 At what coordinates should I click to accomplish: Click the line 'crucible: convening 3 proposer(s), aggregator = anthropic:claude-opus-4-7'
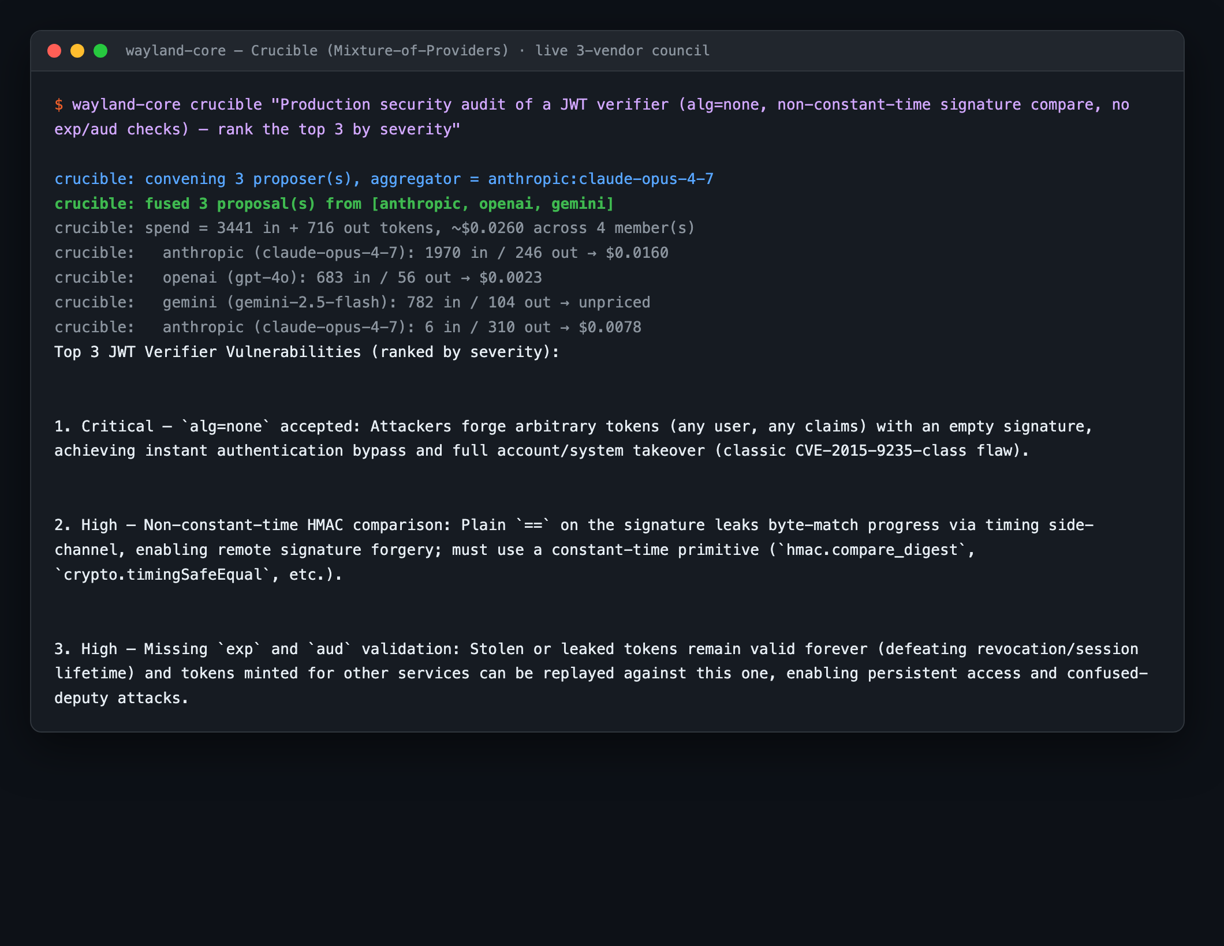click(384, 179)
